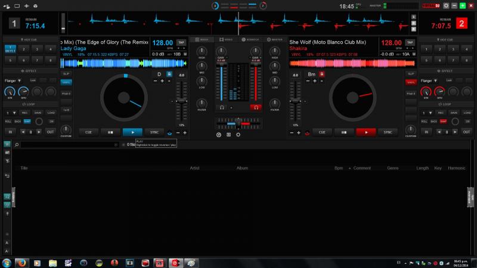Click the search magnifier icon in browser
The height and width of the screenshot is (268, 477).
(x=17, y=145)
